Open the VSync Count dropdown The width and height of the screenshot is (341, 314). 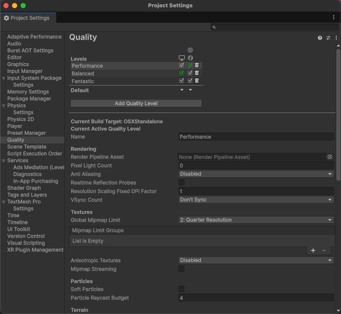pyautogui.click(x=256, y=200)
